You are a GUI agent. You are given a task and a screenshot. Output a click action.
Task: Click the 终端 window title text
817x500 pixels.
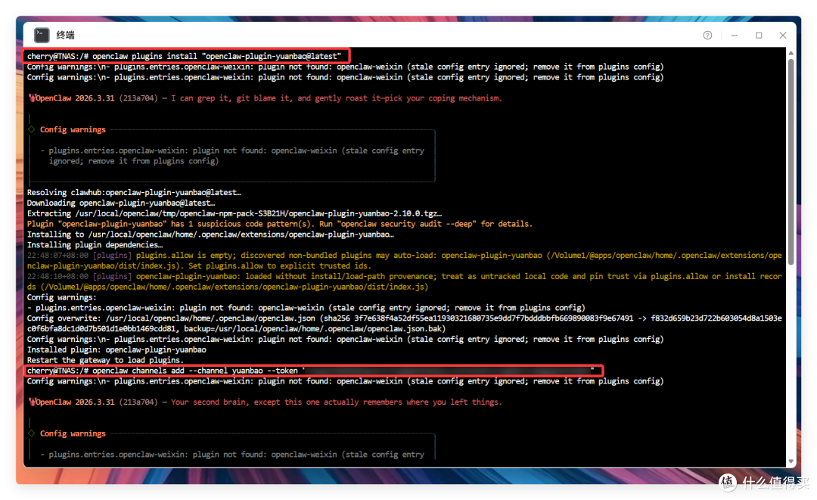click(66, 35)
